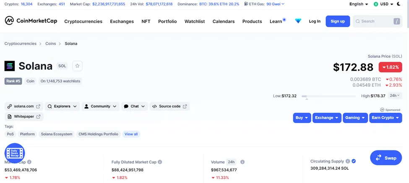
Task: Expand the Chat dropdown
Action: pos(134,106)
